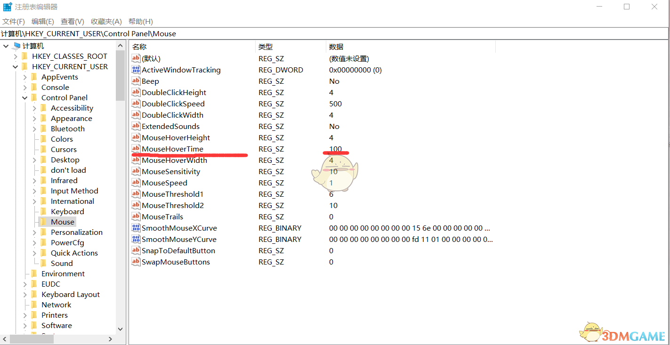Click the tree pane vertical scrollbar thumb
The image size is (670, 345).
[x=120, y=75]
